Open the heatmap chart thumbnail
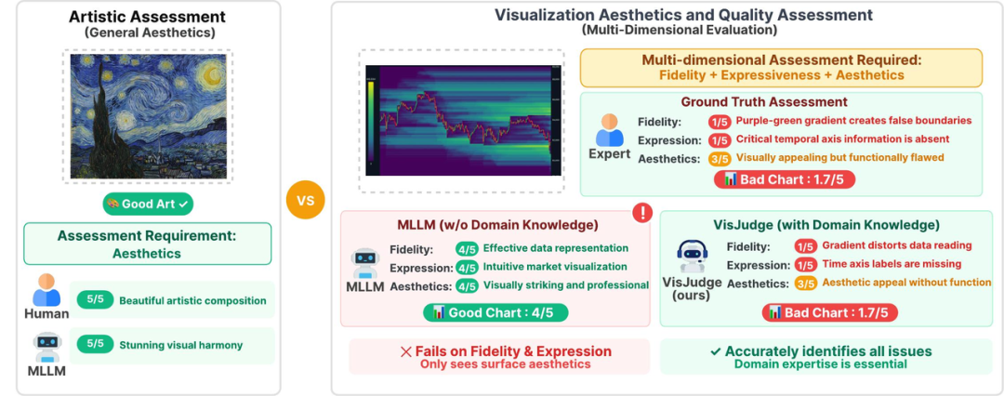 (462, 120)
